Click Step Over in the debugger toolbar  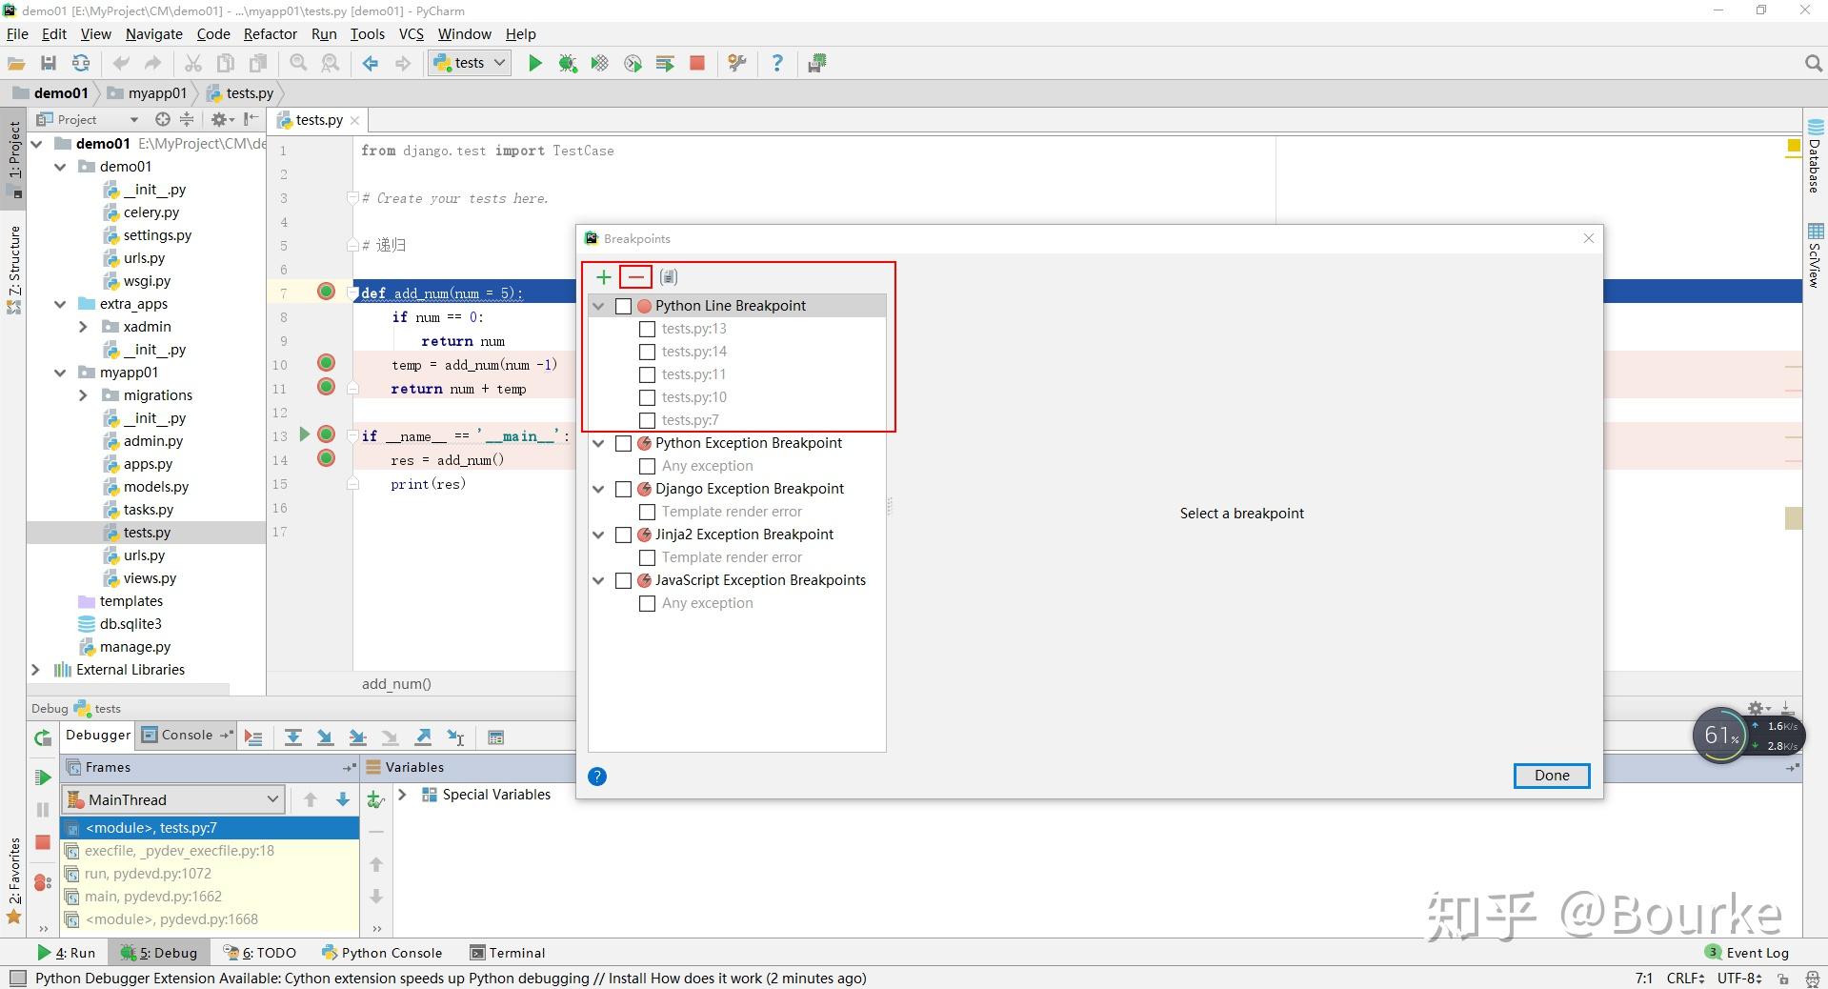(293, 737)
